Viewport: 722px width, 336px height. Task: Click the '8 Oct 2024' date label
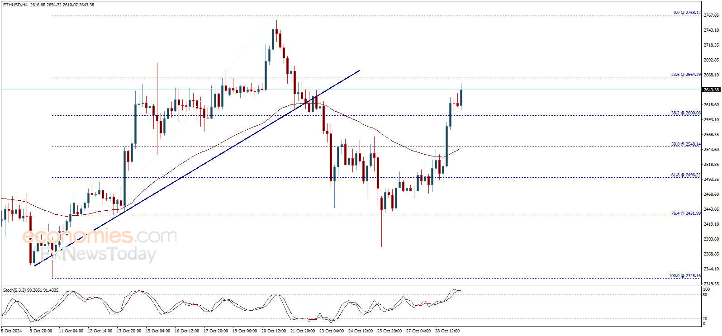click(x=11, y=331)
